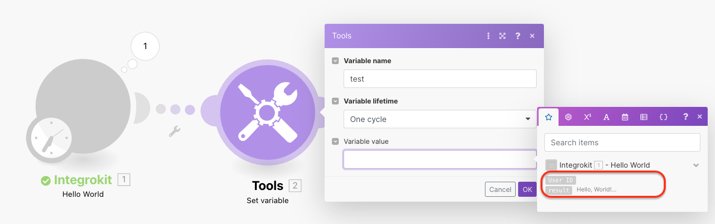The width and height of the screenshot is (715, 224).
Task: Open date and time functions tab
Action: point(625,117)
